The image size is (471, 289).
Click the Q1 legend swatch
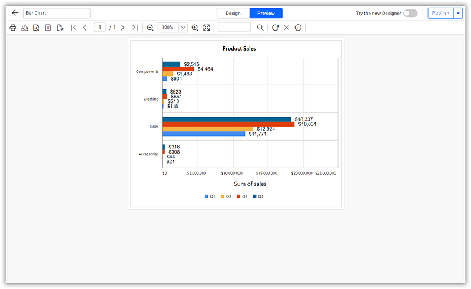[207, 197]
